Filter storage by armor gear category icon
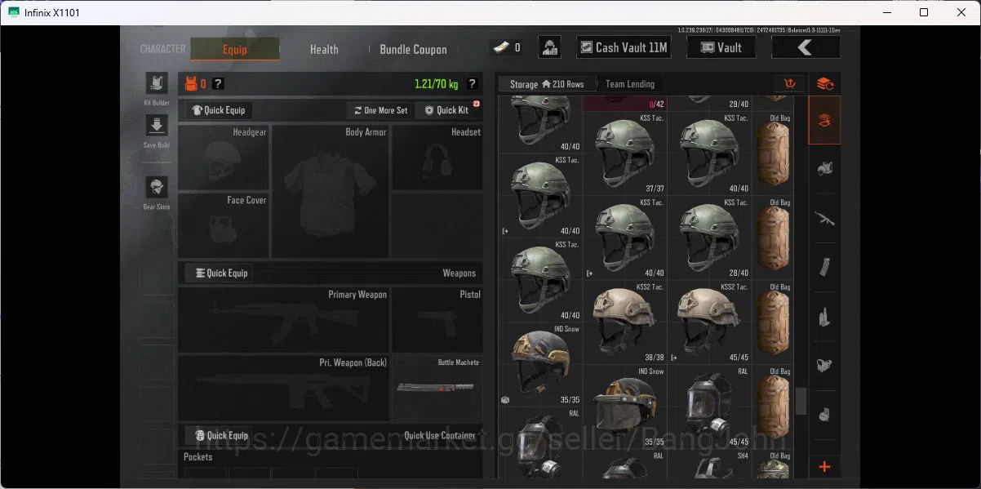This screenshot has height=489, width=981. (x=824, y=169)
